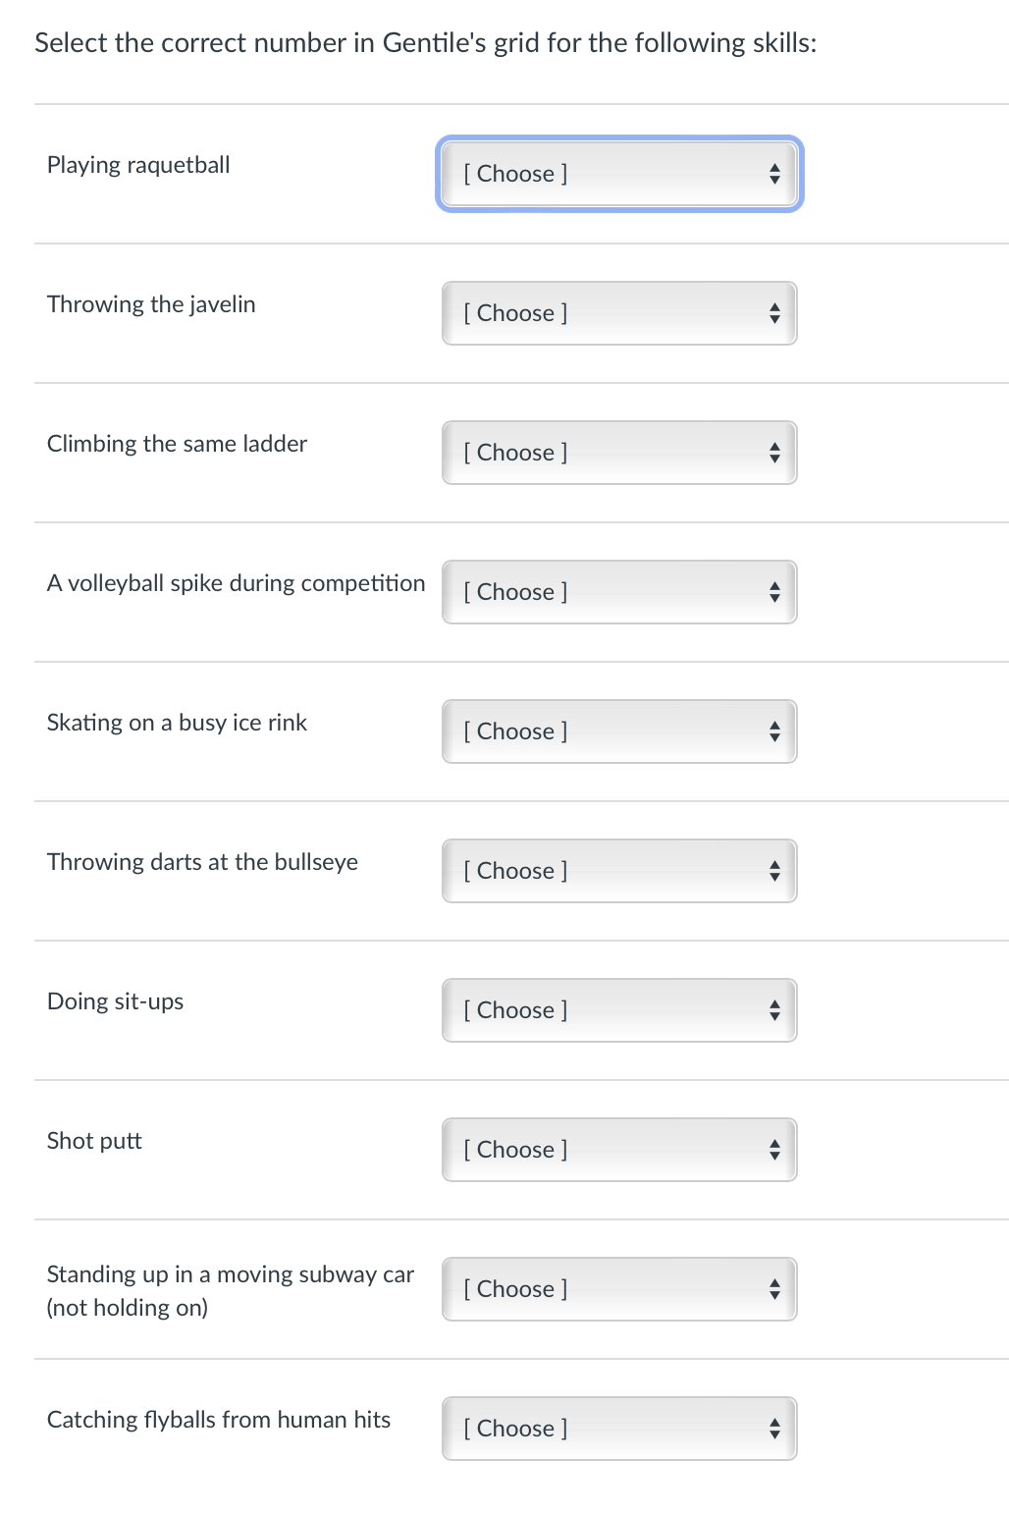
Task: Click the stepper arrows on the Shot putt dropdown
Action: [774, 1149]
